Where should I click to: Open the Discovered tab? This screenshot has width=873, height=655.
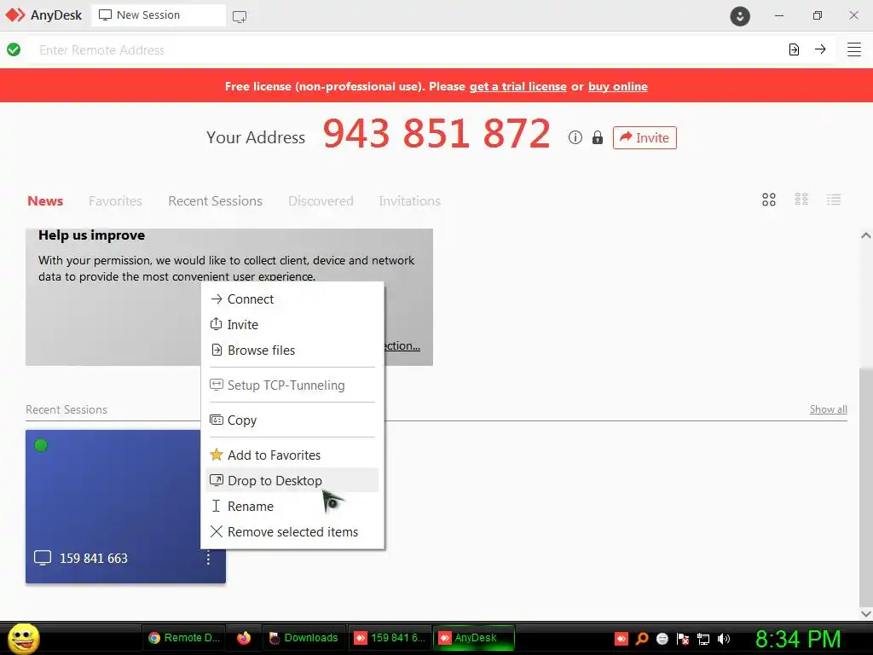pos(321,200)
